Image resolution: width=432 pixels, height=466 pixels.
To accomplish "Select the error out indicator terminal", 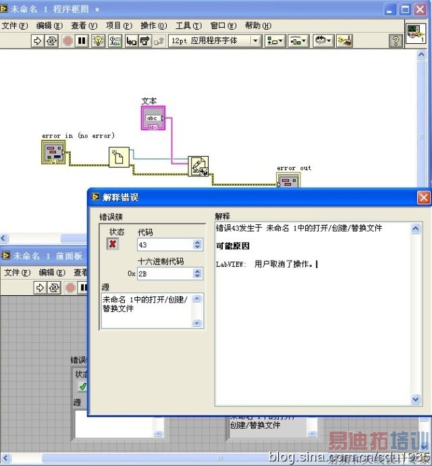I will (288, 180).
